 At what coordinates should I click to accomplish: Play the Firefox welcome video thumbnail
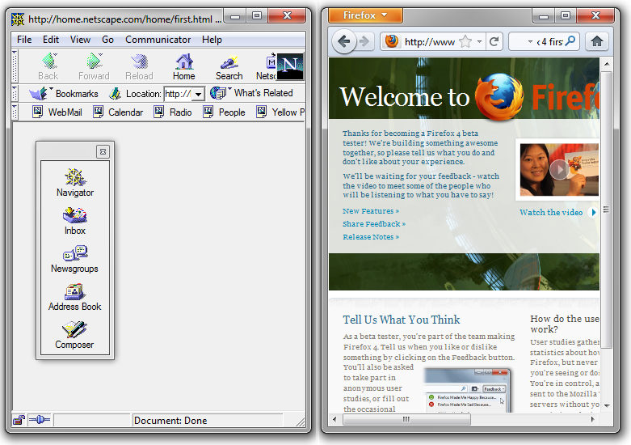(558, 170)
